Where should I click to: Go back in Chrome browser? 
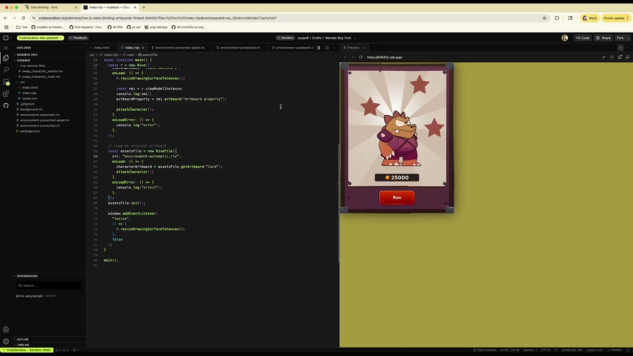5,18
